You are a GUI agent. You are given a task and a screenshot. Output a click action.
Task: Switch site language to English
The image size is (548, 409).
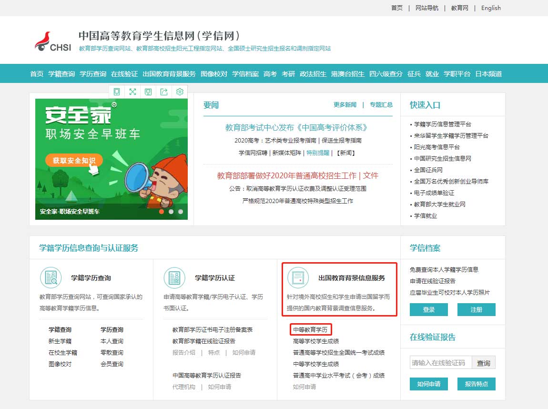click(x=490, y=8)
